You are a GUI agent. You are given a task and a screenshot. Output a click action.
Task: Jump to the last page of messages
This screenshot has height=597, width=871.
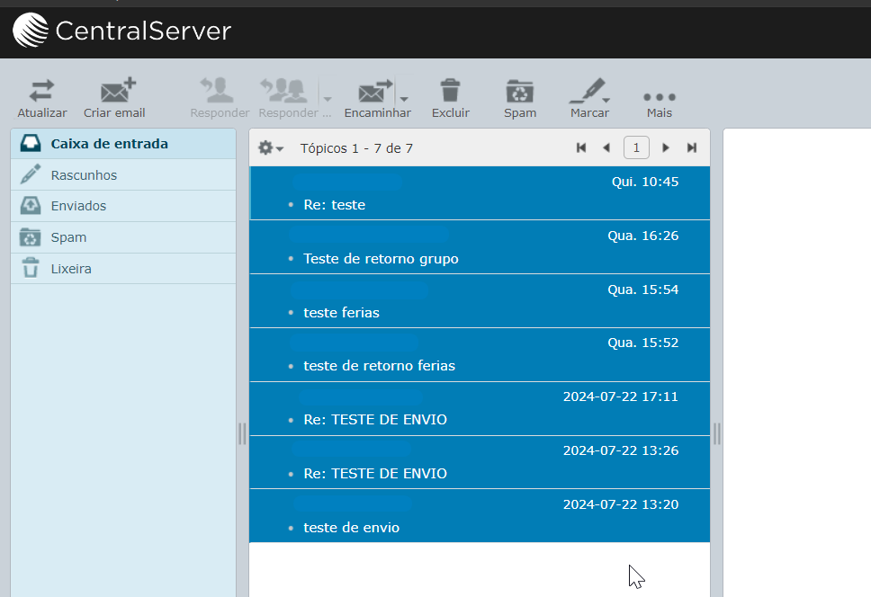coord(692,148)
